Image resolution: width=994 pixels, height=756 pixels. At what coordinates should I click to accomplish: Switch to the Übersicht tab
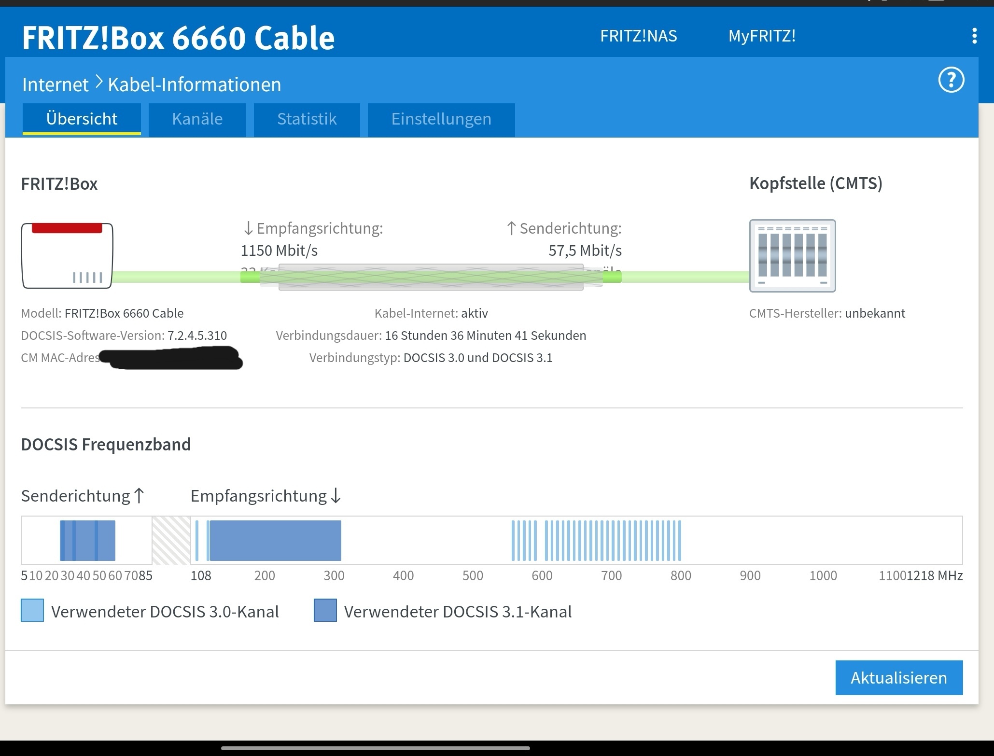click(x=82, y=119)
